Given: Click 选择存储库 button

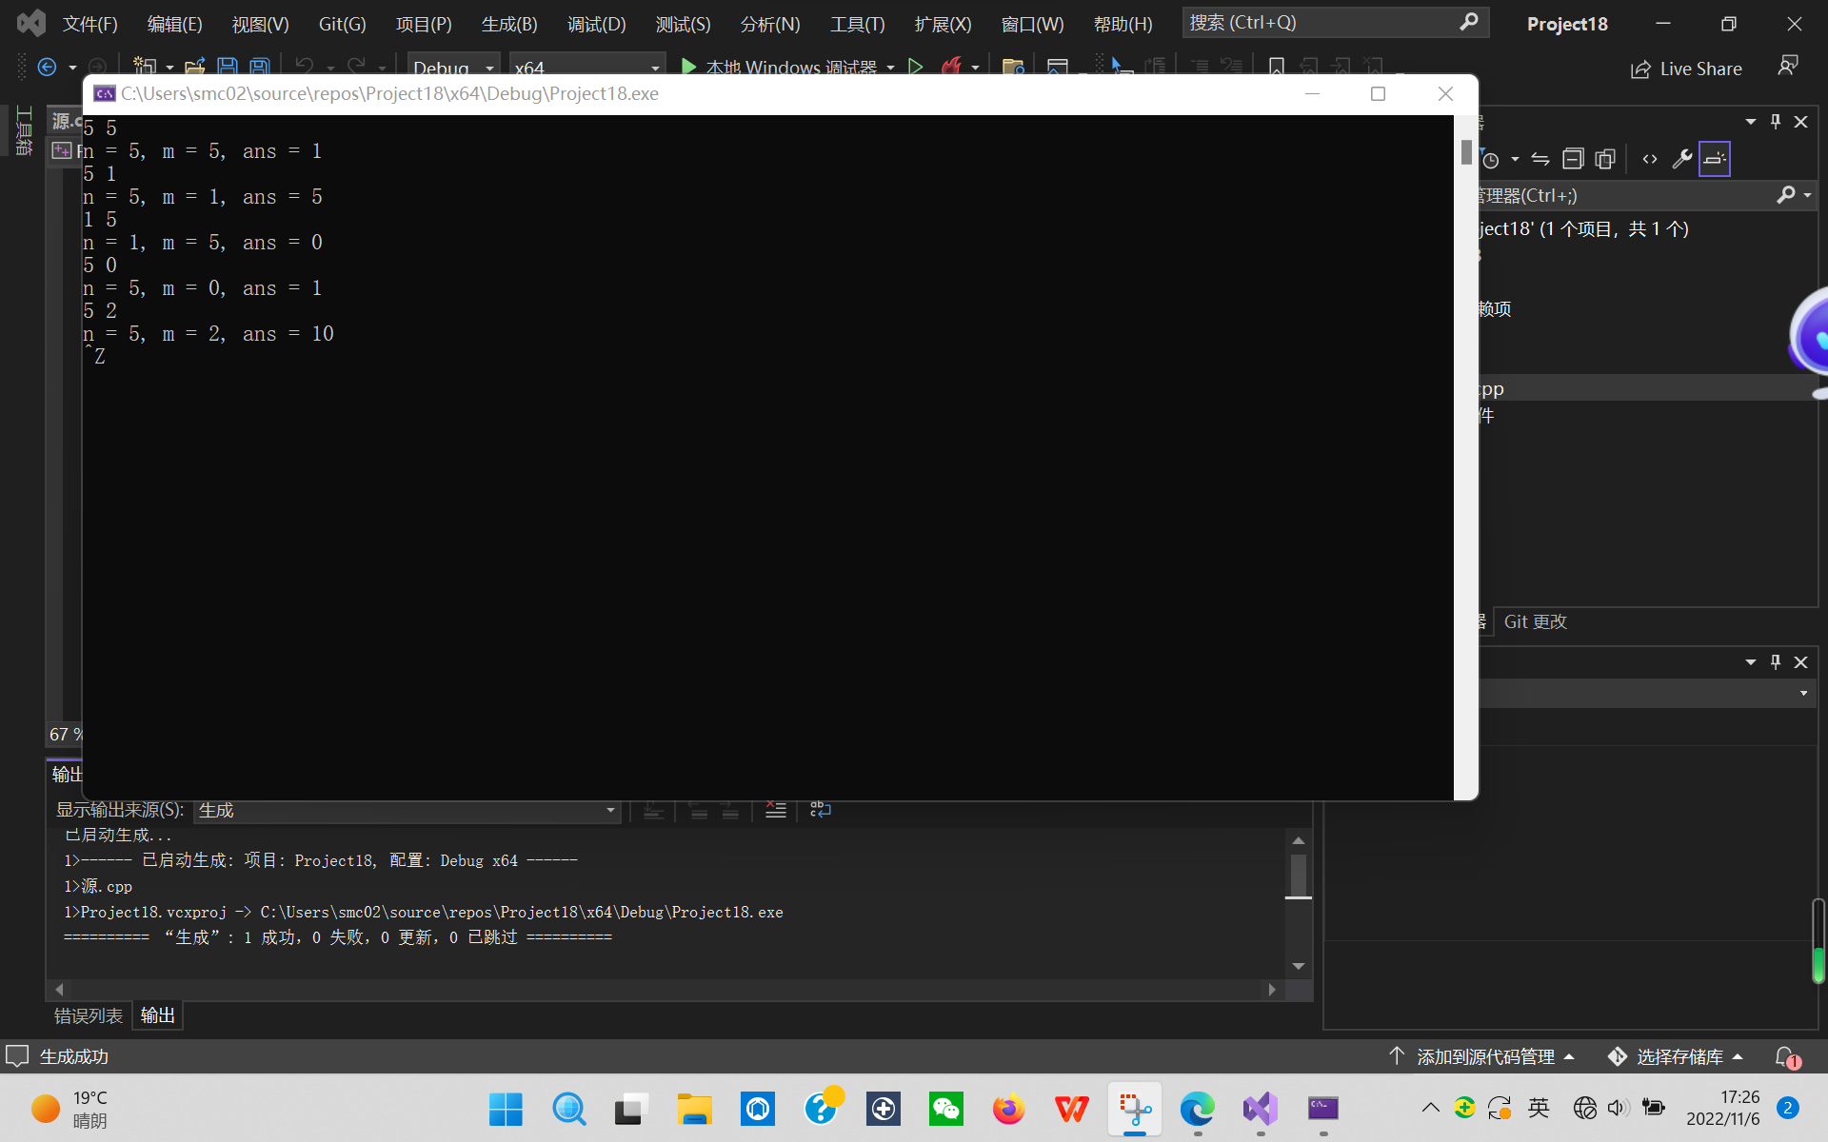Looking at the screenshot, I should point(1678,1056).
